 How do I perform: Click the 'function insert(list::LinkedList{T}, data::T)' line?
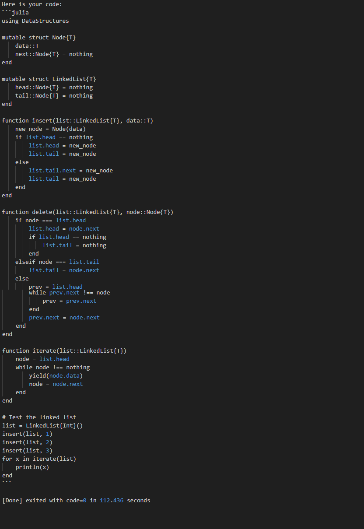[x=77, y=121]
